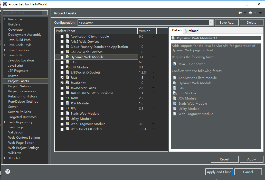Expand the Resource tree node

[x=5, y=19]
